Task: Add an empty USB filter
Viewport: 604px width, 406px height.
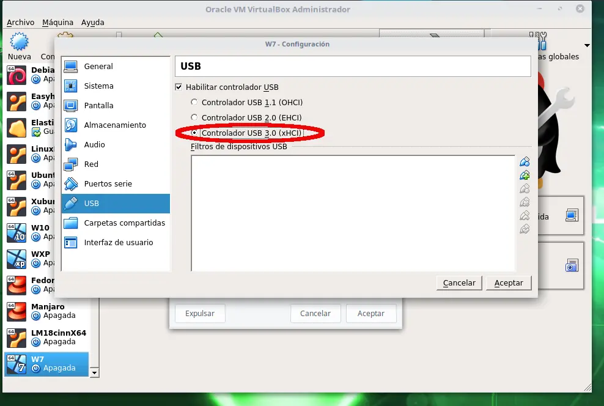Action: pos(525,162)
